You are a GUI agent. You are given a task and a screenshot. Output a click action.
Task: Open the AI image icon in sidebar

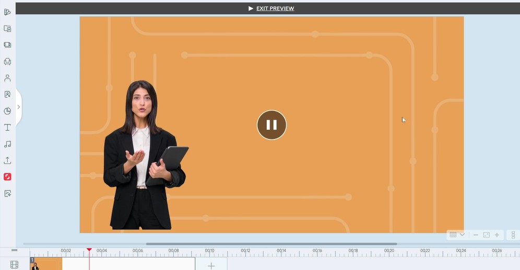(x=7, y=193)
